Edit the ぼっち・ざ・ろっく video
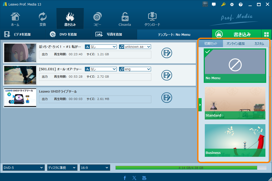Viewport: 272px width, 181px height. tap(167, 53)
